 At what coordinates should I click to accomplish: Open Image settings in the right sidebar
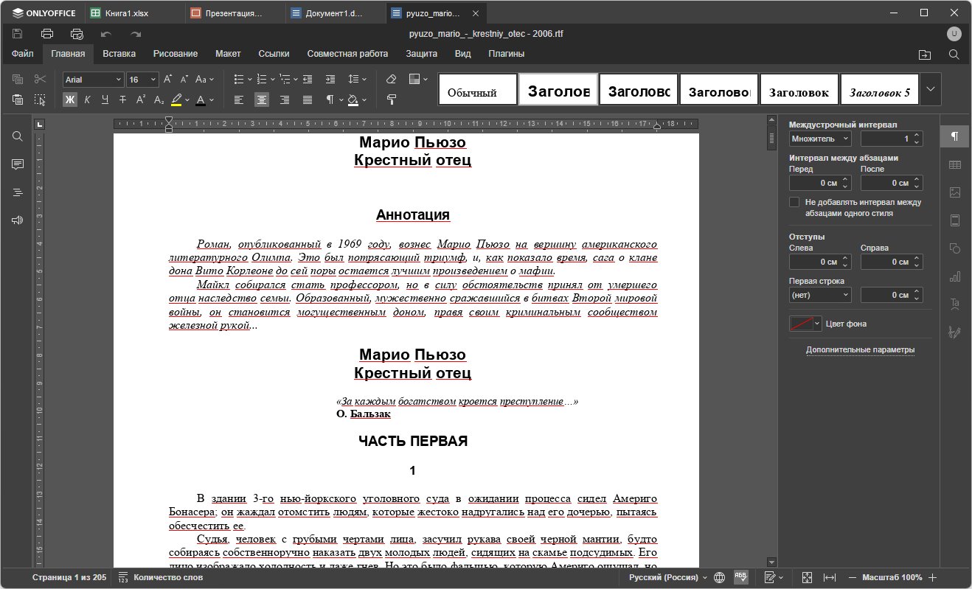pos(955,192)
